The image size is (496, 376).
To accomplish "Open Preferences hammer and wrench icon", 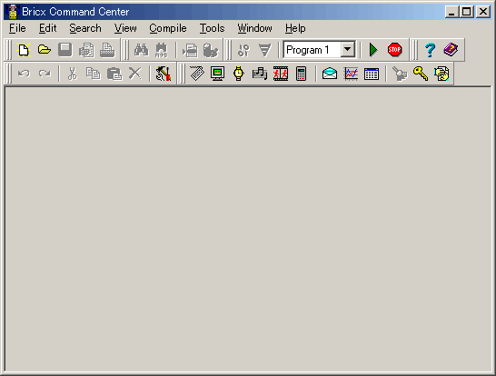I will click(x=164, y=74).
